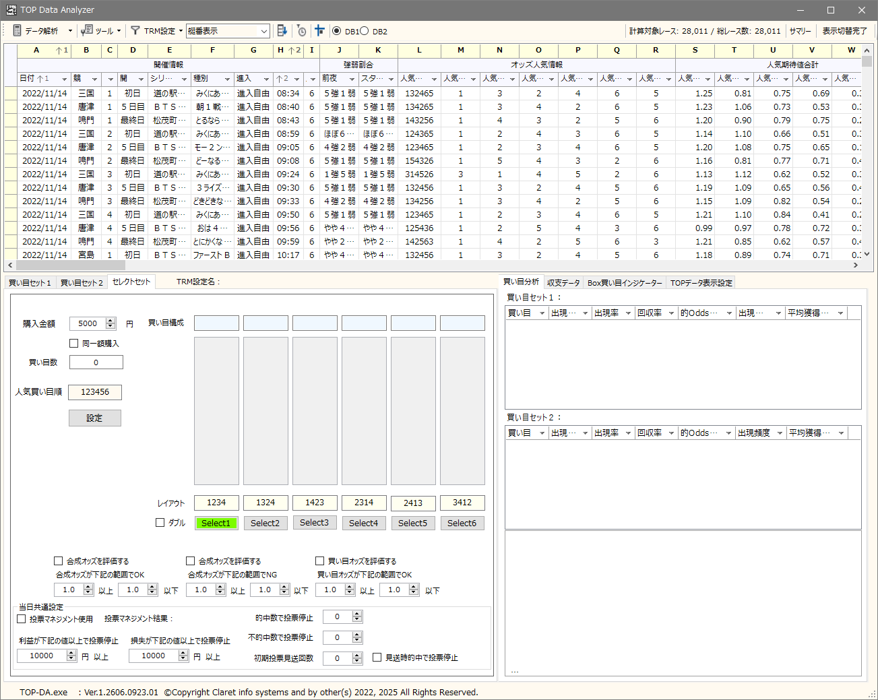Expand the データ解析 dropdown arrow
Viewport: 878px width, 700px height.
[x=70, y=31]
